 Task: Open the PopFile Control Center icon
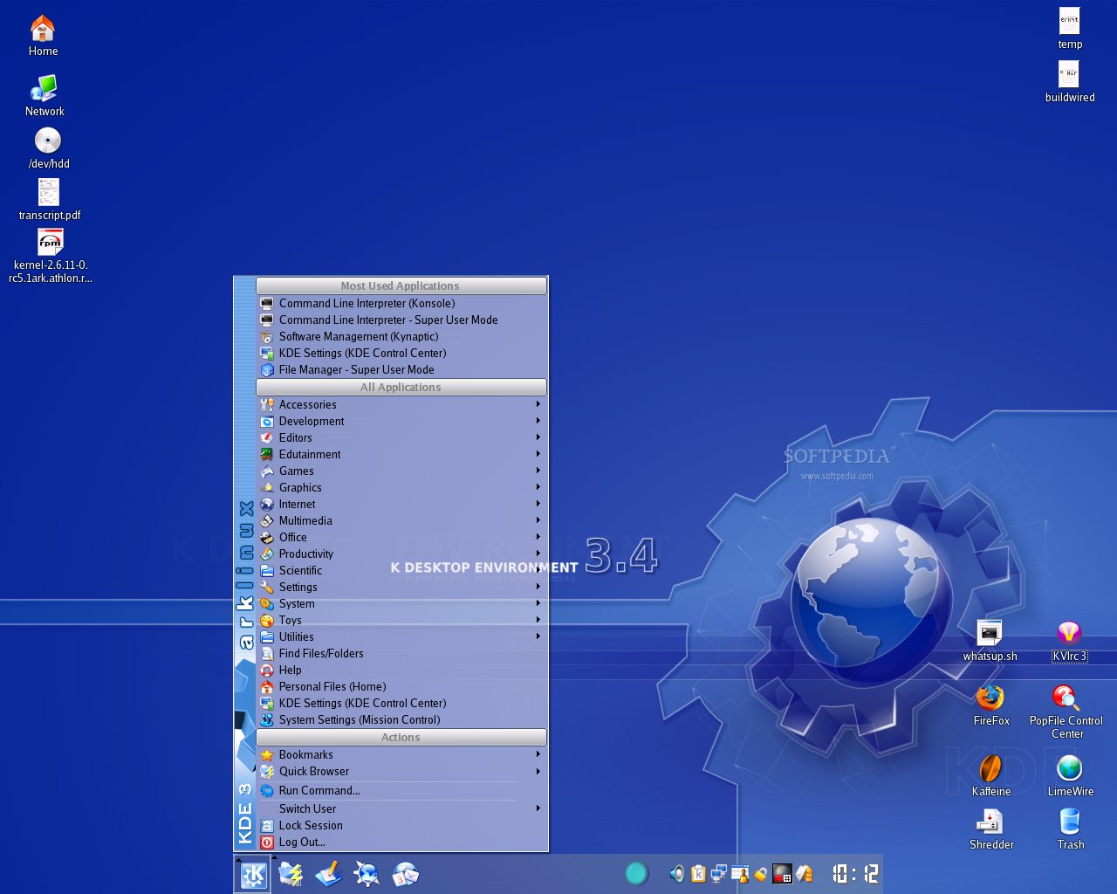(x=1067, y=700)
